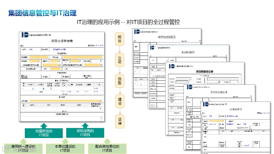Viewport: 274px width, 154px height.
Task: Select the 本单位建设的IT项目 box
Action: 65,149
